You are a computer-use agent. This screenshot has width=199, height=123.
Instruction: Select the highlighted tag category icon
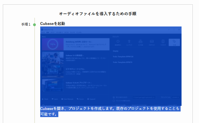tap(174, 42)
